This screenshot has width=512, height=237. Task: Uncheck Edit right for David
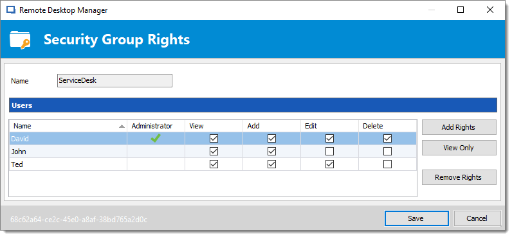[x=330, y=139]
